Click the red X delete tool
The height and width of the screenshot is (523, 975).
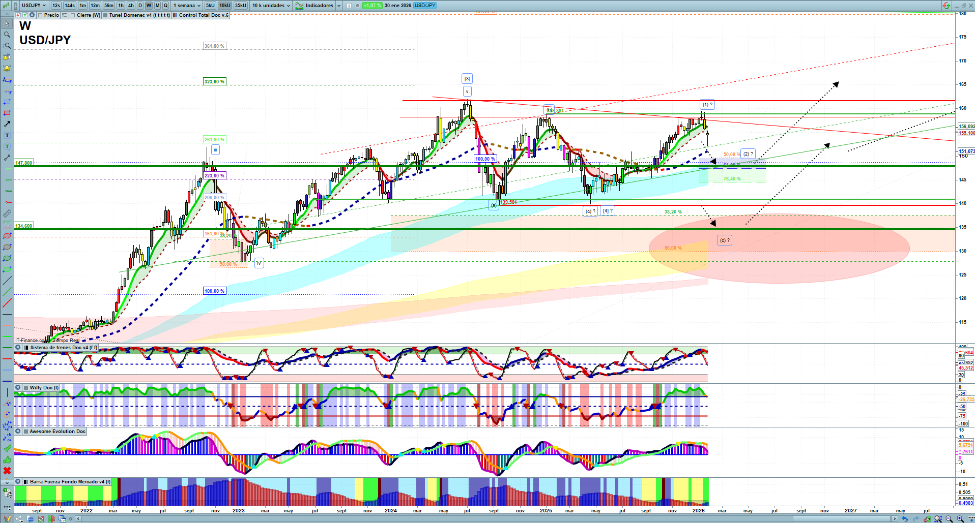(x=7, y=471)
